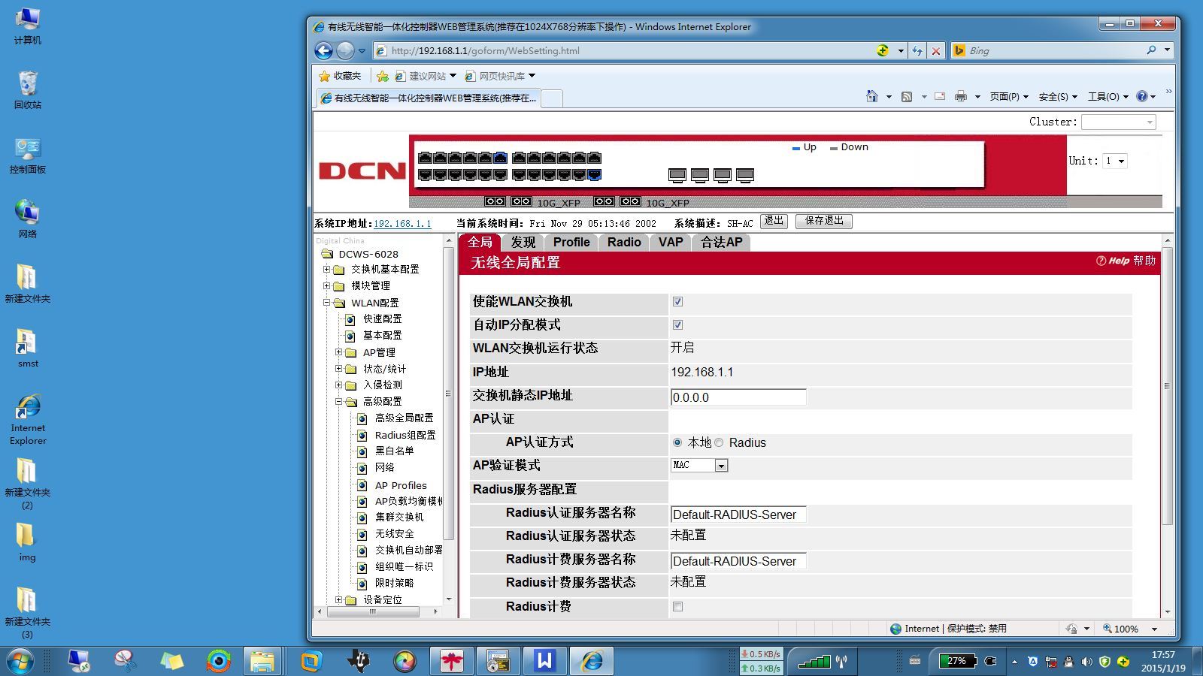Open the 页面(P) Page menu
The width and height of the screenshot is (1203, 676).
pos(1008,96)
